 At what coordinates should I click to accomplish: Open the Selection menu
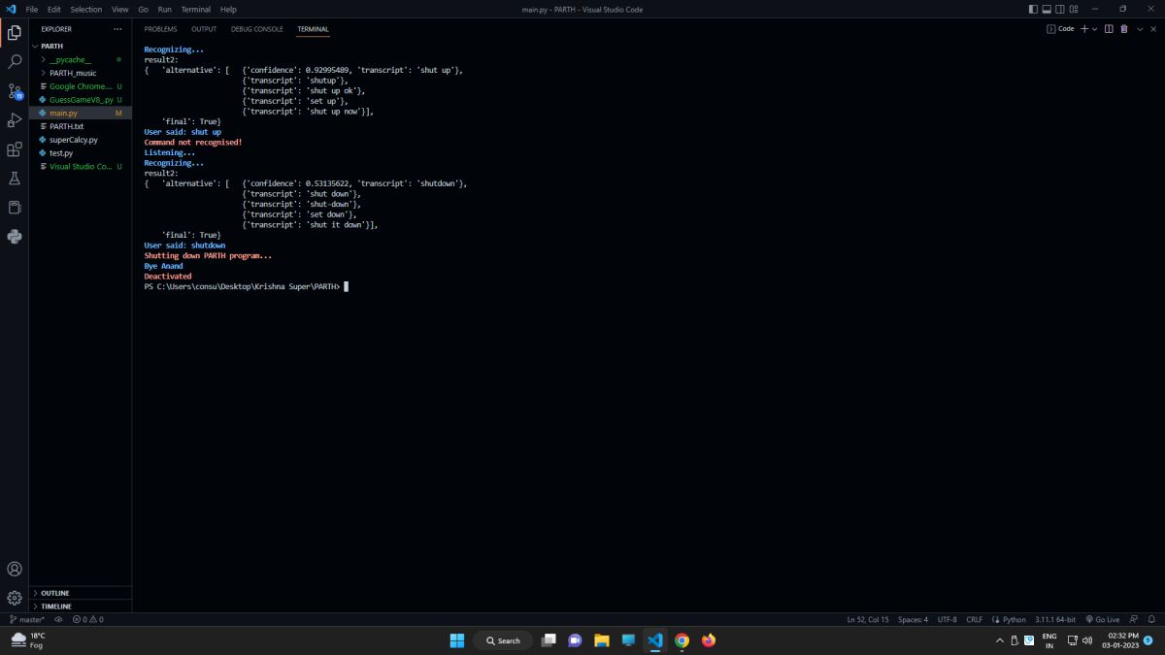pos(85,9)
